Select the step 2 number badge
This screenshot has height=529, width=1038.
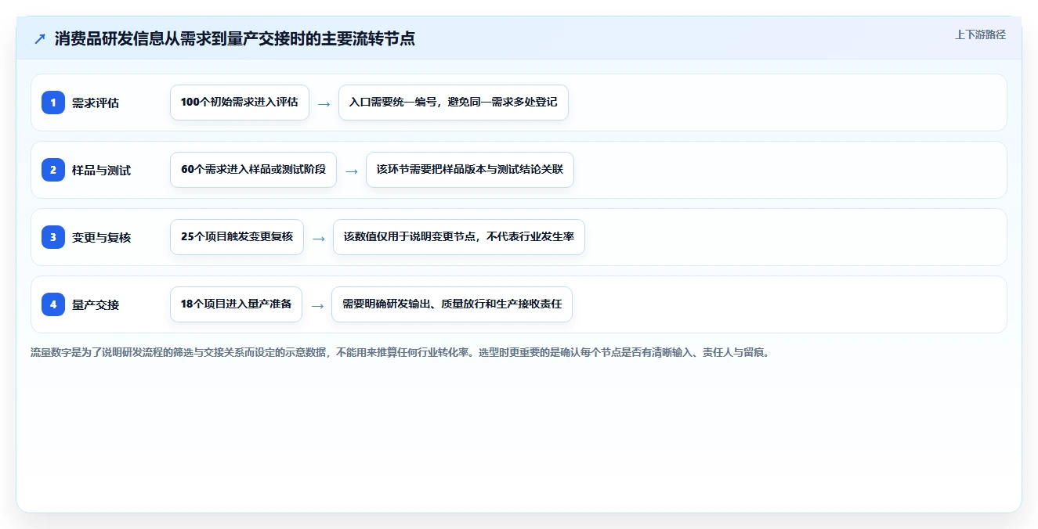coord(53,170)
